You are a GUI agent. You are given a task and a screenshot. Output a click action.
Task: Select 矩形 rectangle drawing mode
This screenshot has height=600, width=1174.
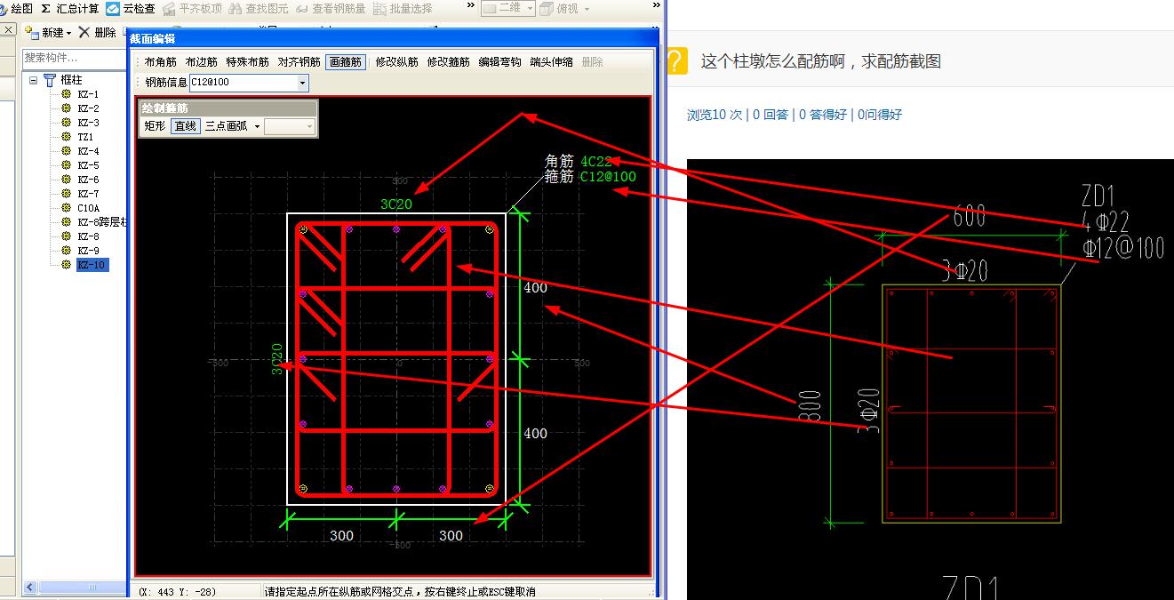(x=155, y=126)
